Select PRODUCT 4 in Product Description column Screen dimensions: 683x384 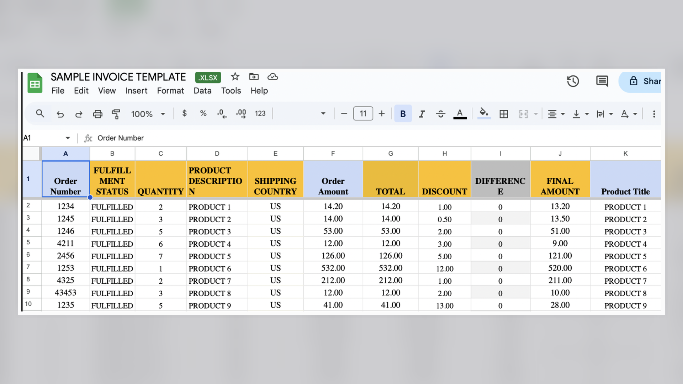[217, 244]
